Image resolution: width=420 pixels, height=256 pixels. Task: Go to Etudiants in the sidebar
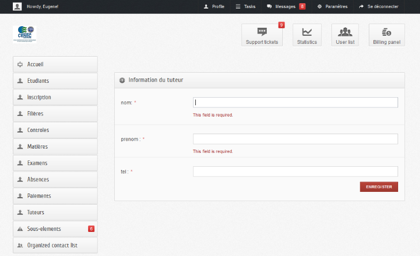pyautogui.click(x=55, y=81)
